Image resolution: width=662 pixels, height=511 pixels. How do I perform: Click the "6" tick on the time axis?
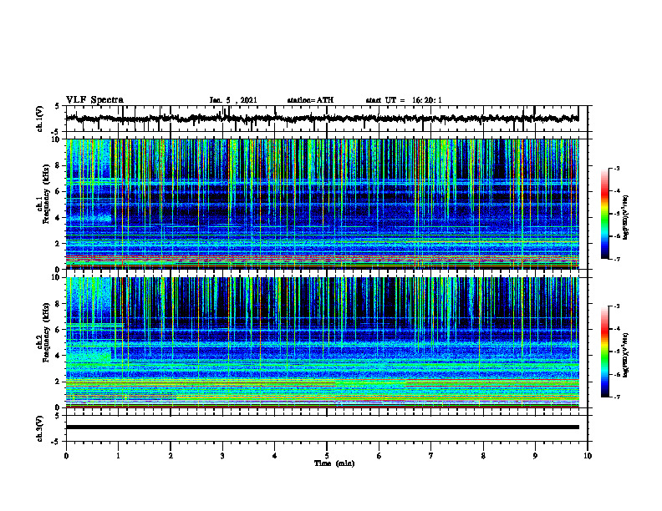click(x=379, y=456)
